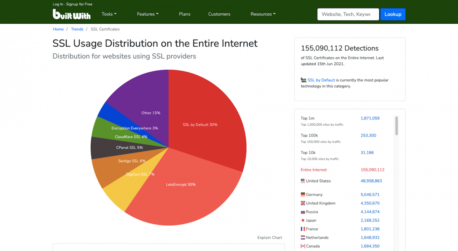458x251 pixels.
Task: Click the United States flag icon
Action: (303, 181)
